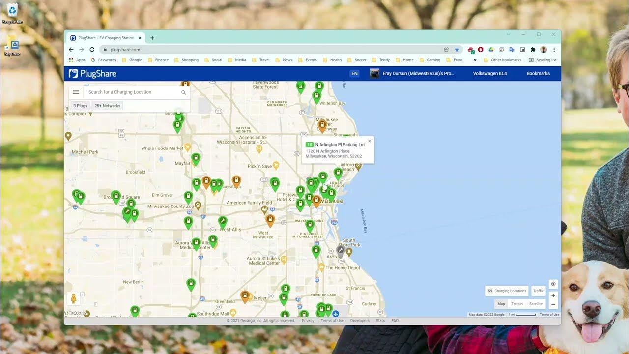Viewport: 629px width, 354px height.
Task: Click the Privacy footer link
Action: pyautogui.click(x=308, y=321)
